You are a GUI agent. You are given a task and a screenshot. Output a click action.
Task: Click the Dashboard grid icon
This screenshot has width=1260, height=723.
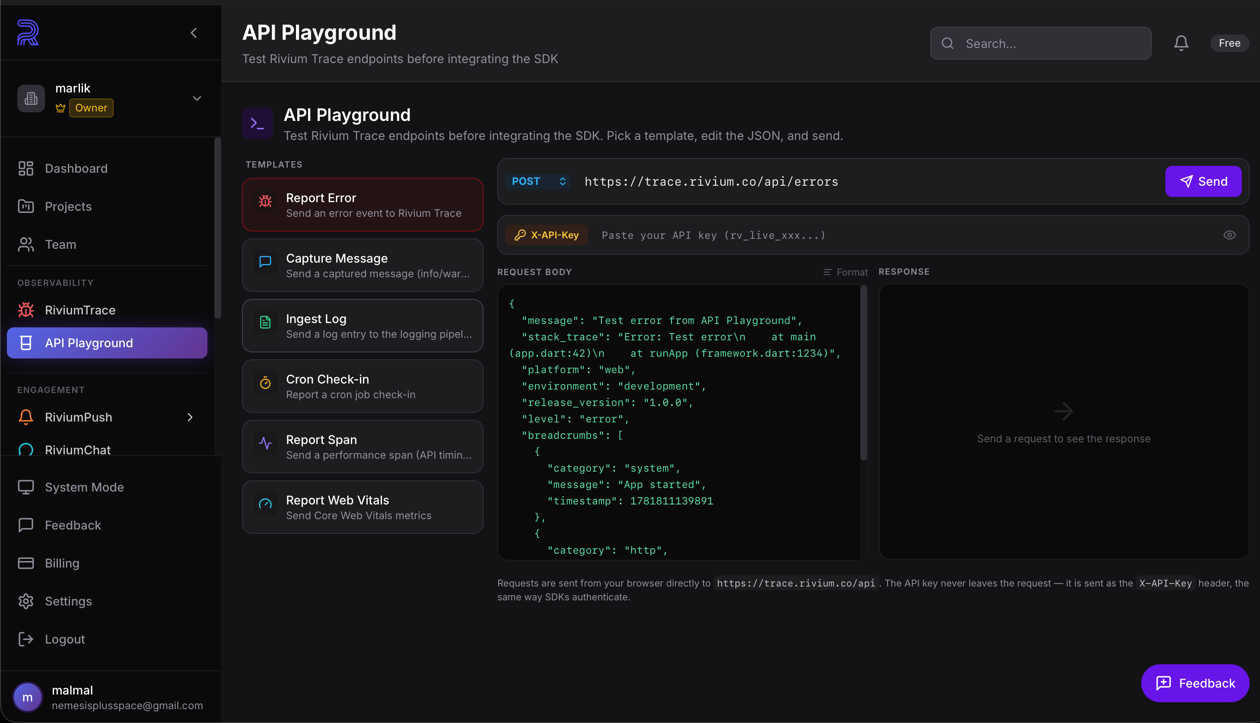point(26,168)
